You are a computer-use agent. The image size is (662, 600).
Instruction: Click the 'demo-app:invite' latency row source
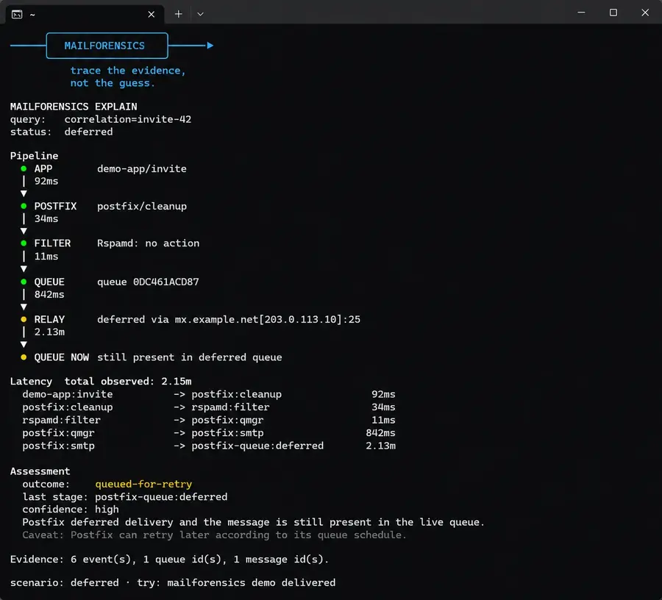pyautogui.click(x=68, y=394)
